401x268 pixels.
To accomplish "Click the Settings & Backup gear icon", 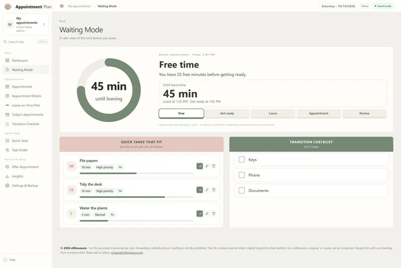I will coord(7,185).
